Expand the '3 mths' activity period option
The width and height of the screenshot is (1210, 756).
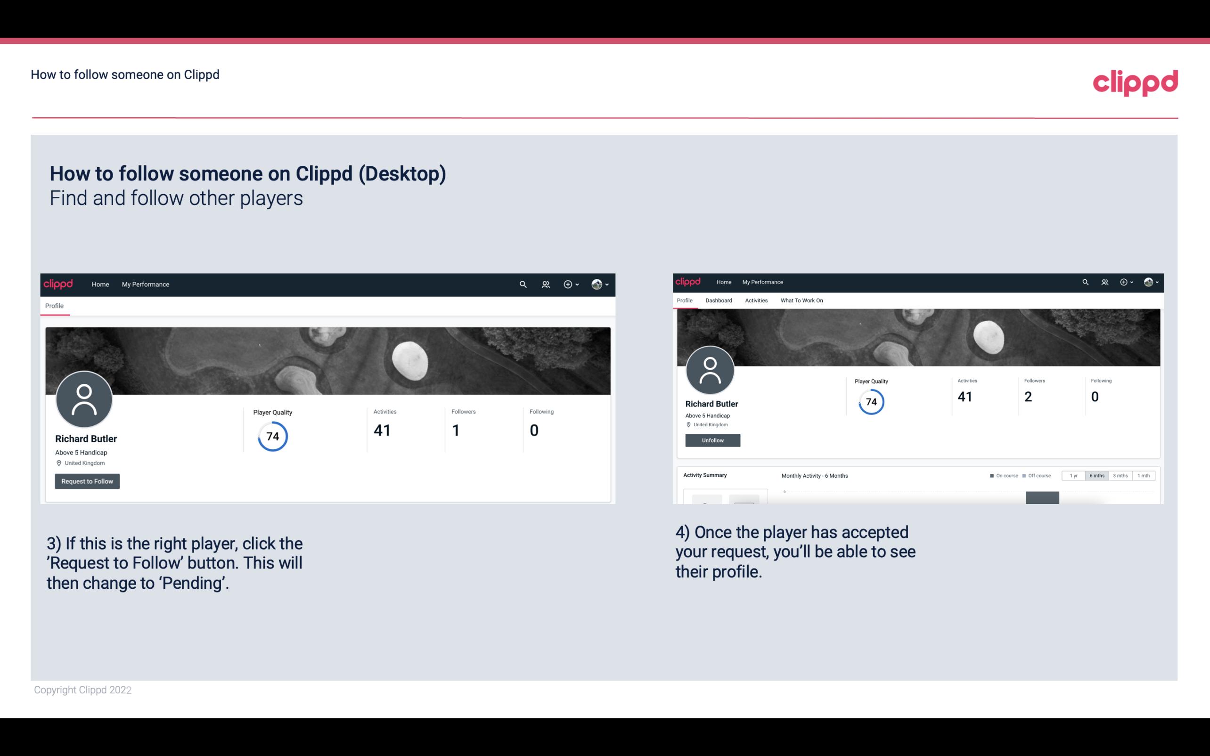(x=1120, y=476)
